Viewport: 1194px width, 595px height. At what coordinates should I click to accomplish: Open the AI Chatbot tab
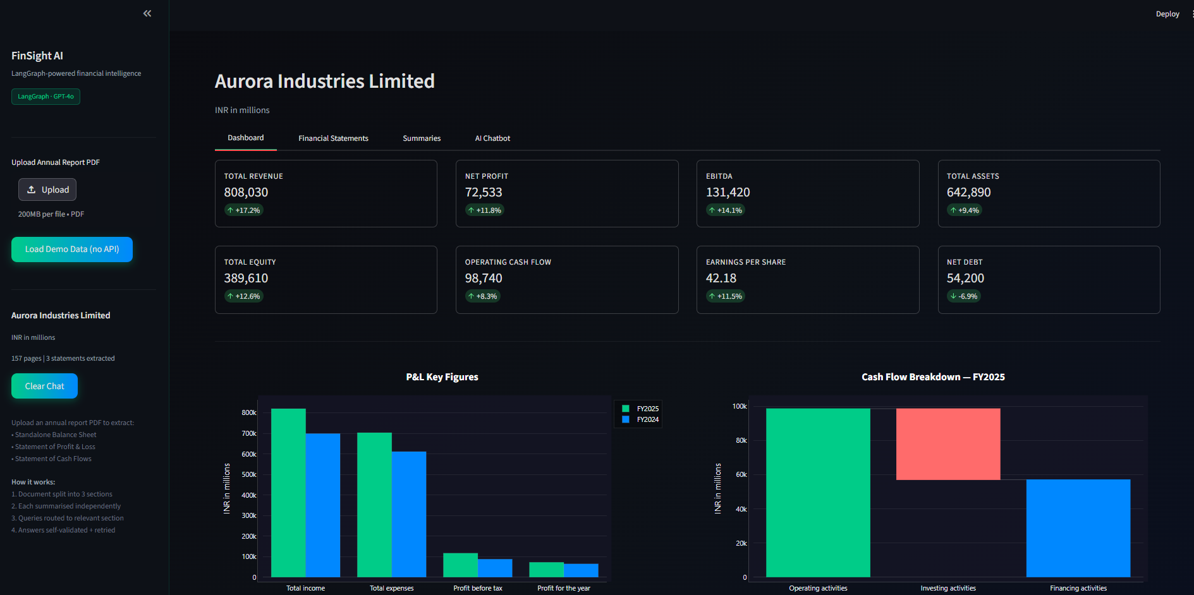coord(492,138)
